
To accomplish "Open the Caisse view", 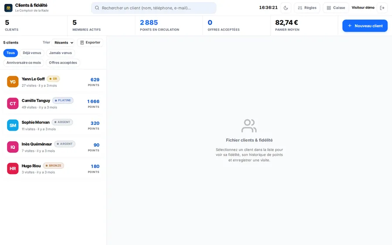I will click(336, 8).
